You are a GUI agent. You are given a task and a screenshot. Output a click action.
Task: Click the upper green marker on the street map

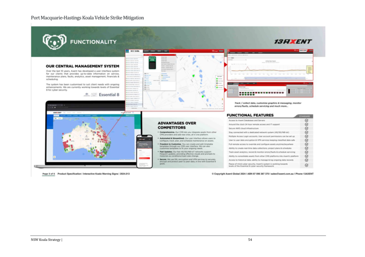pos(193,76)
